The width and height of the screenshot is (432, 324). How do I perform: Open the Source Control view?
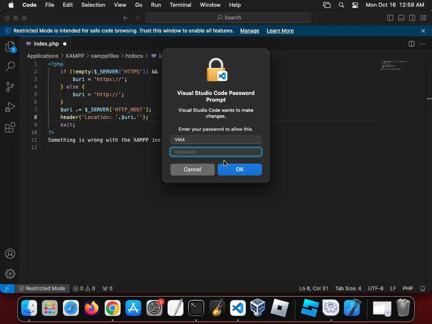[x=10, y=87]
